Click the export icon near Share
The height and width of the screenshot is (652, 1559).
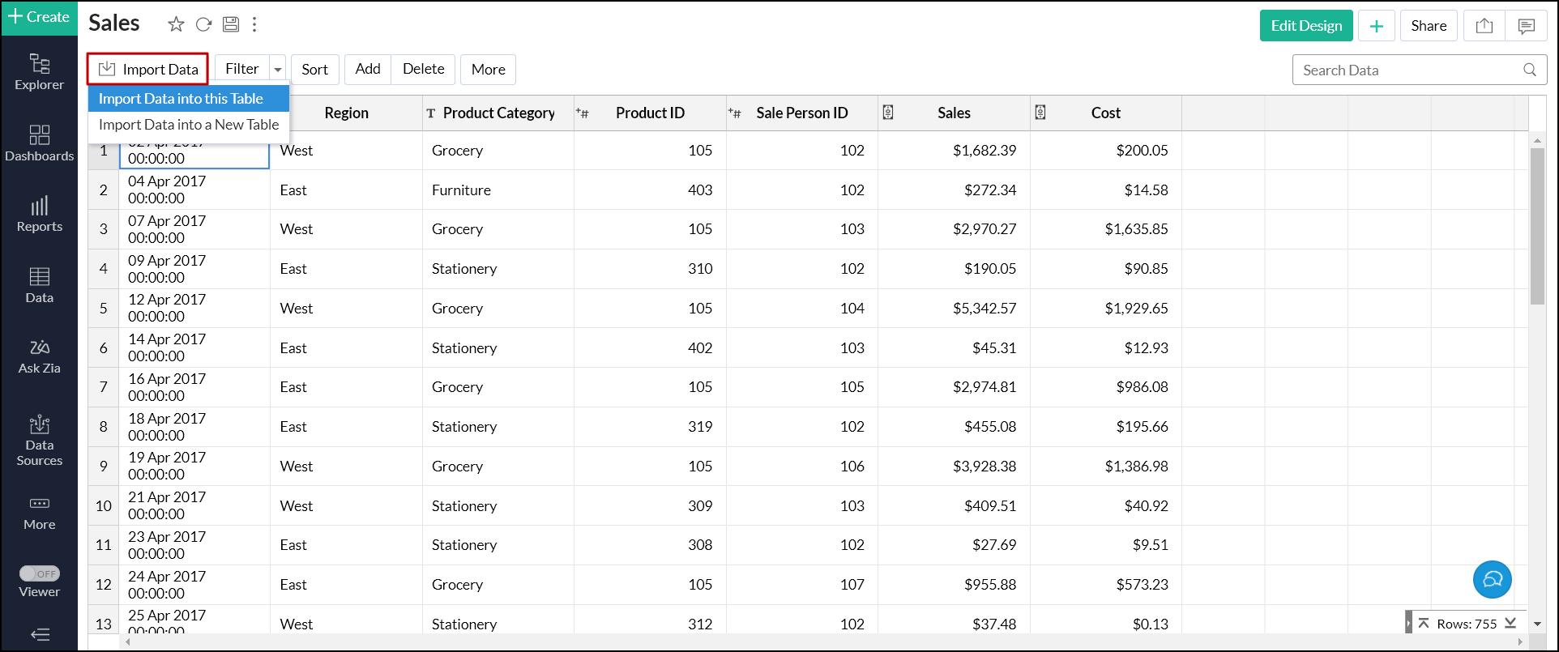tap(1484, 26)
